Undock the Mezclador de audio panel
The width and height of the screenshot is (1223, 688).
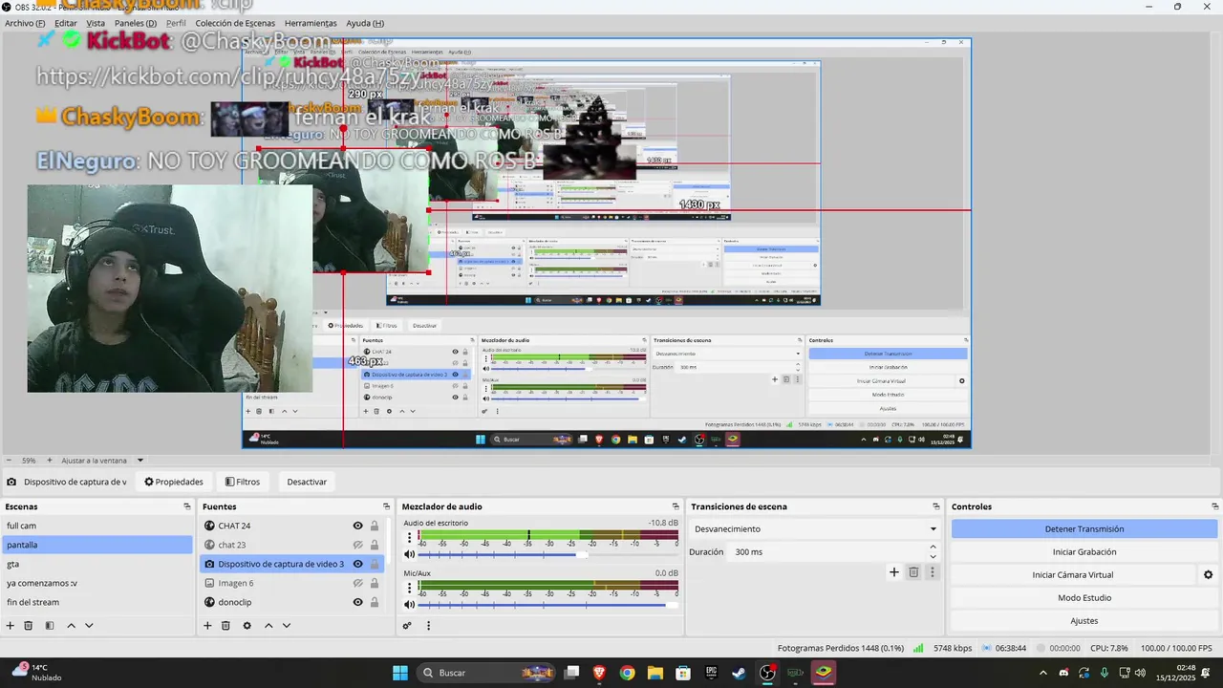[x=676, y=506]
